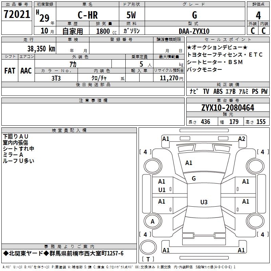Click the 北関東ヤード address line

click(x=63, y=253)
